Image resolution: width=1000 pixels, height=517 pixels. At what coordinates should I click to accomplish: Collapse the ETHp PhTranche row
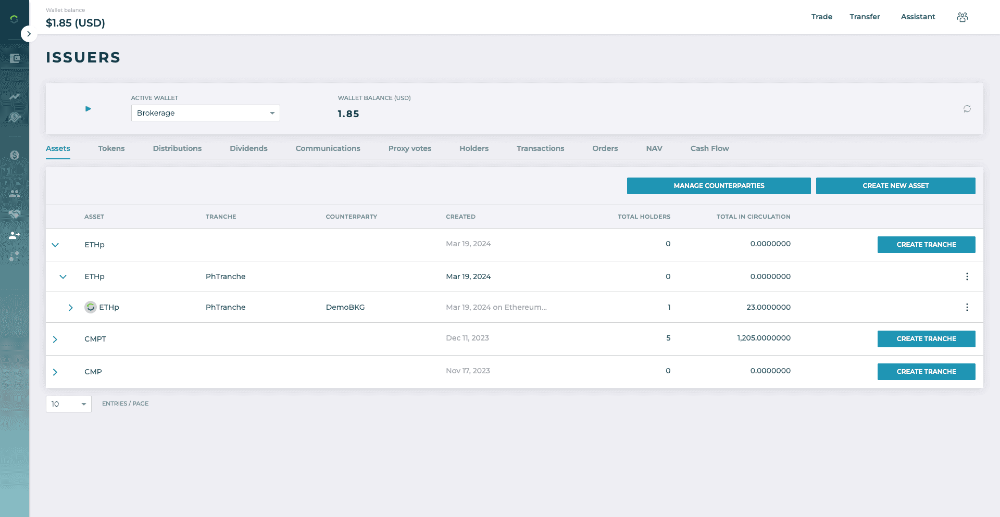[x=63, y=276]
